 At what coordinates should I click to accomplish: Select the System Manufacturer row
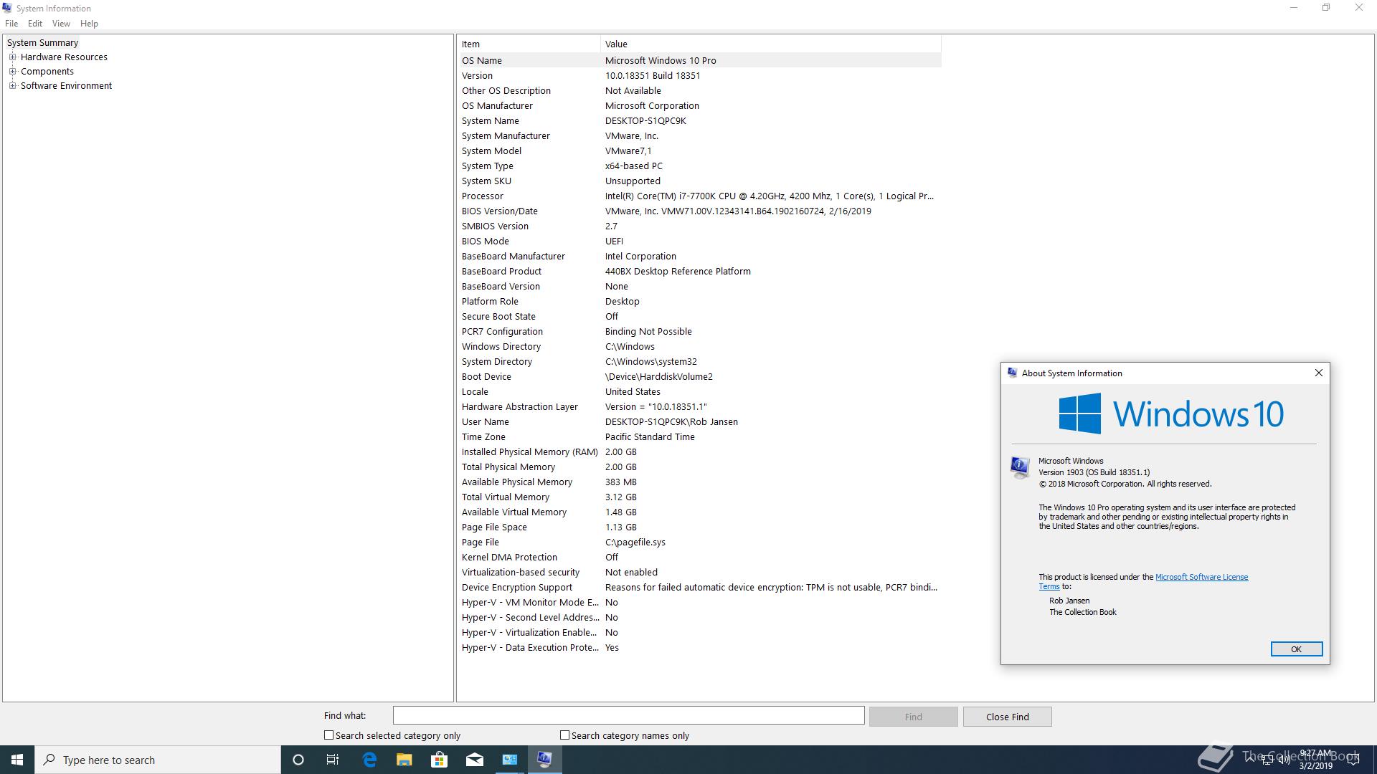[x=700, y=135]
